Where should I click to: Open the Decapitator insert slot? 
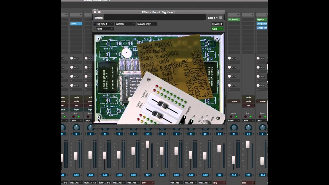(x=262, y=24)
